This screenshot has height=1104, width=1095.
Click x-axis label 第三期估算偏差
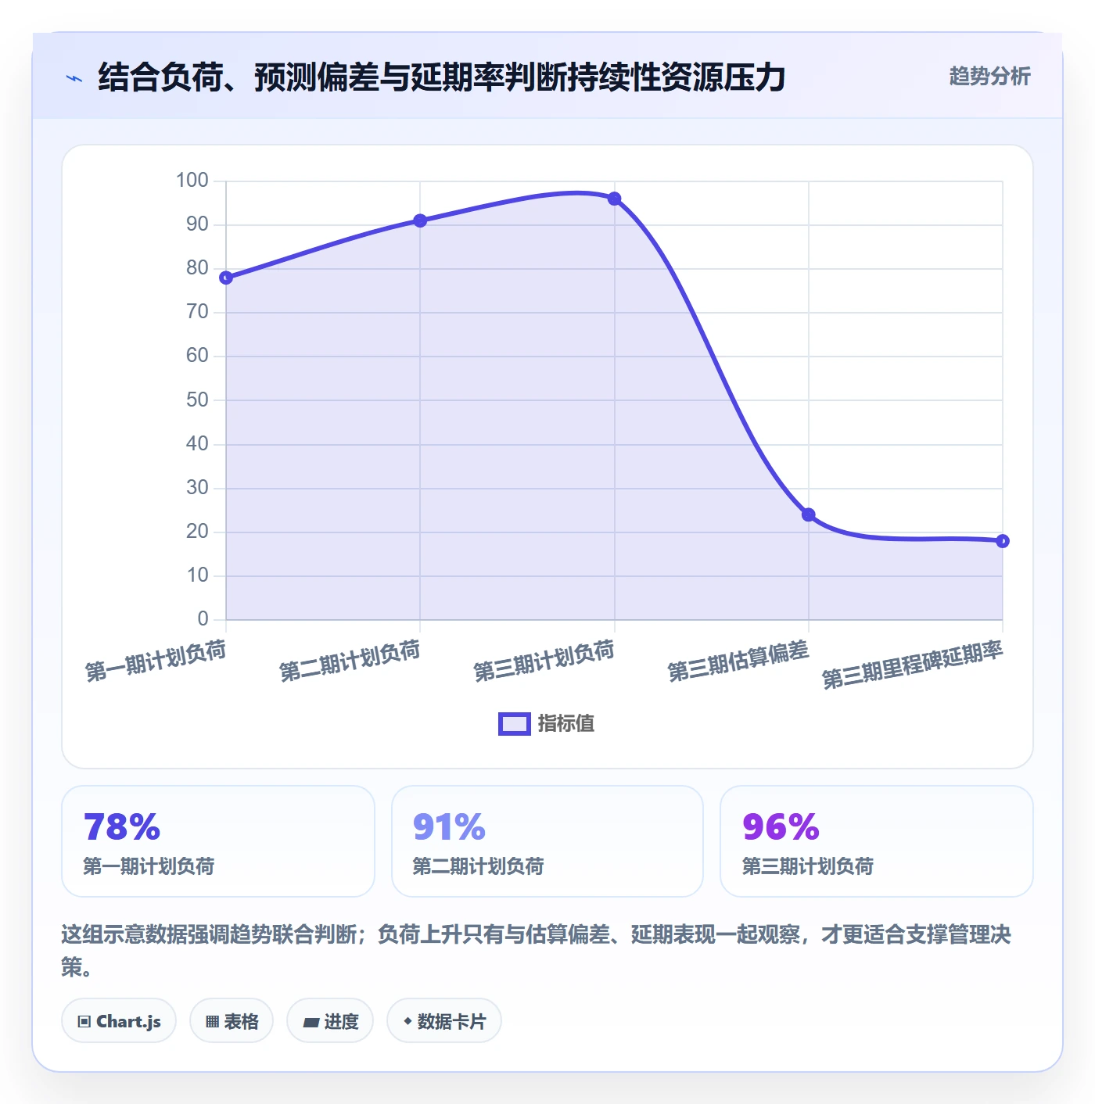(738, 661)
